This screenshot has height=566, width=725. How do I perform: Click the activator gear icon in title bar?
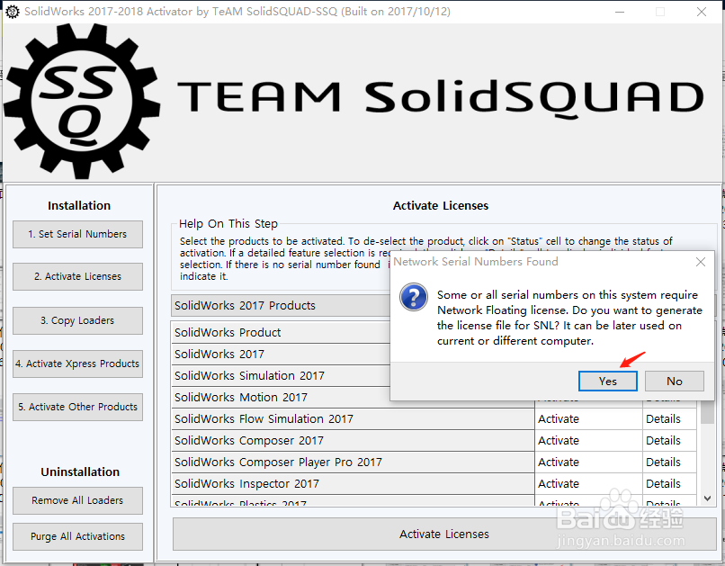[13, 12]
